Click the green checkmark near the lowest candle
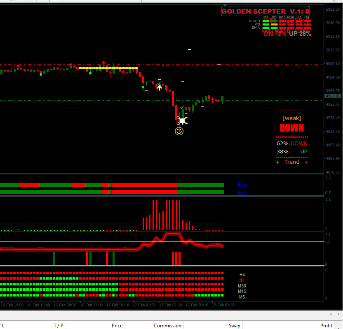Screen dimensions: 343x329 (182, 107)
